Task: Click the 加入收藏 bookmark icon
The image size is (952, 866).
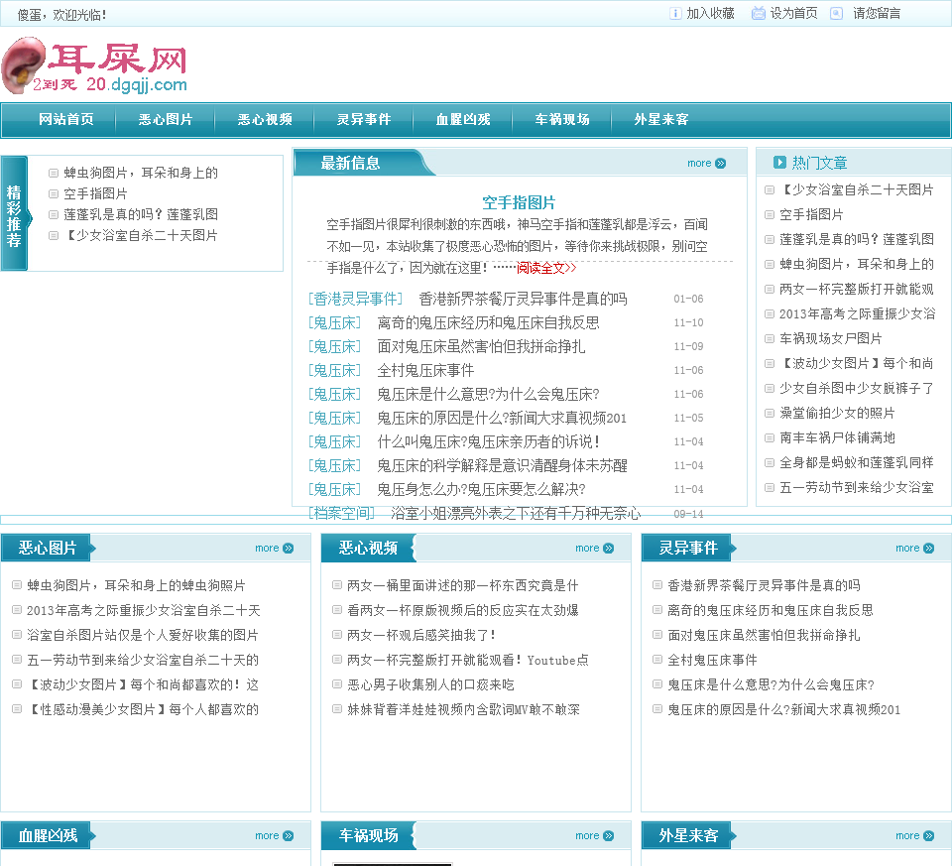Action: (675, 13)
